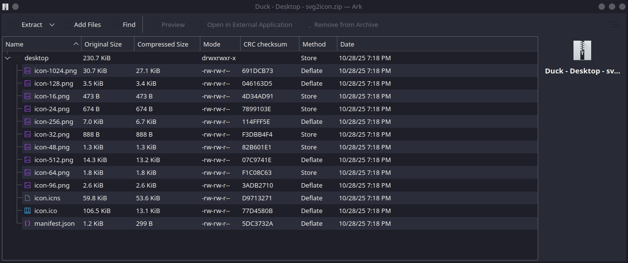Click the archive name in info panel
628x263 pixels.
tap(582, 71)
